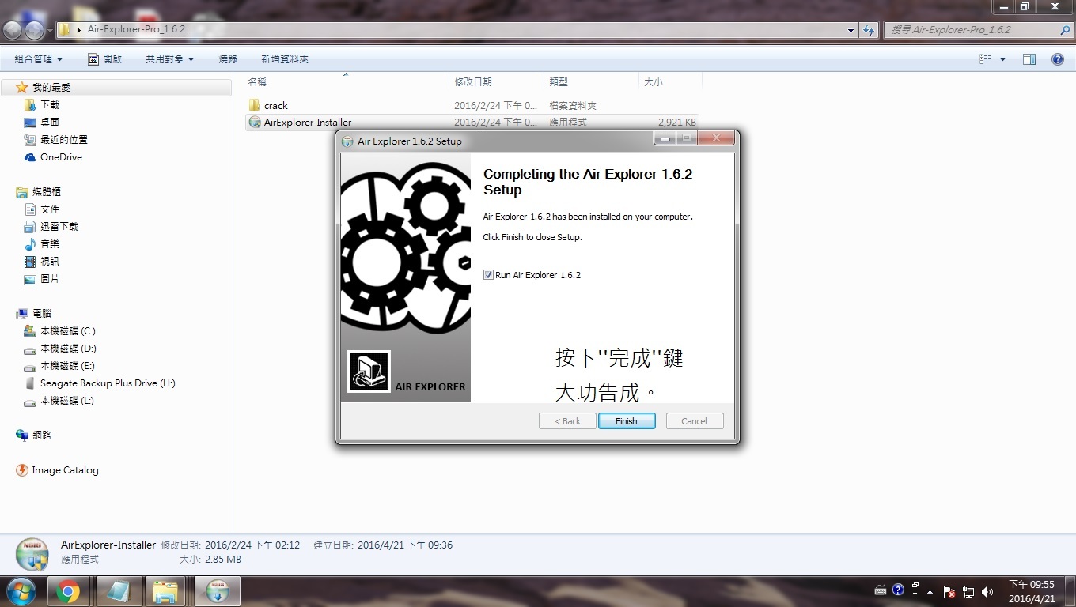Open 視訊 library
Image resolution: width=1076 pixels, height=607 pixels.
[x=50, y=262]
